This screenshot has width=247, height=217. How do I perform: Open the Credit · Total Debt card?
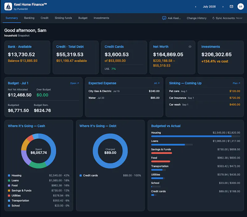[76, 57]
